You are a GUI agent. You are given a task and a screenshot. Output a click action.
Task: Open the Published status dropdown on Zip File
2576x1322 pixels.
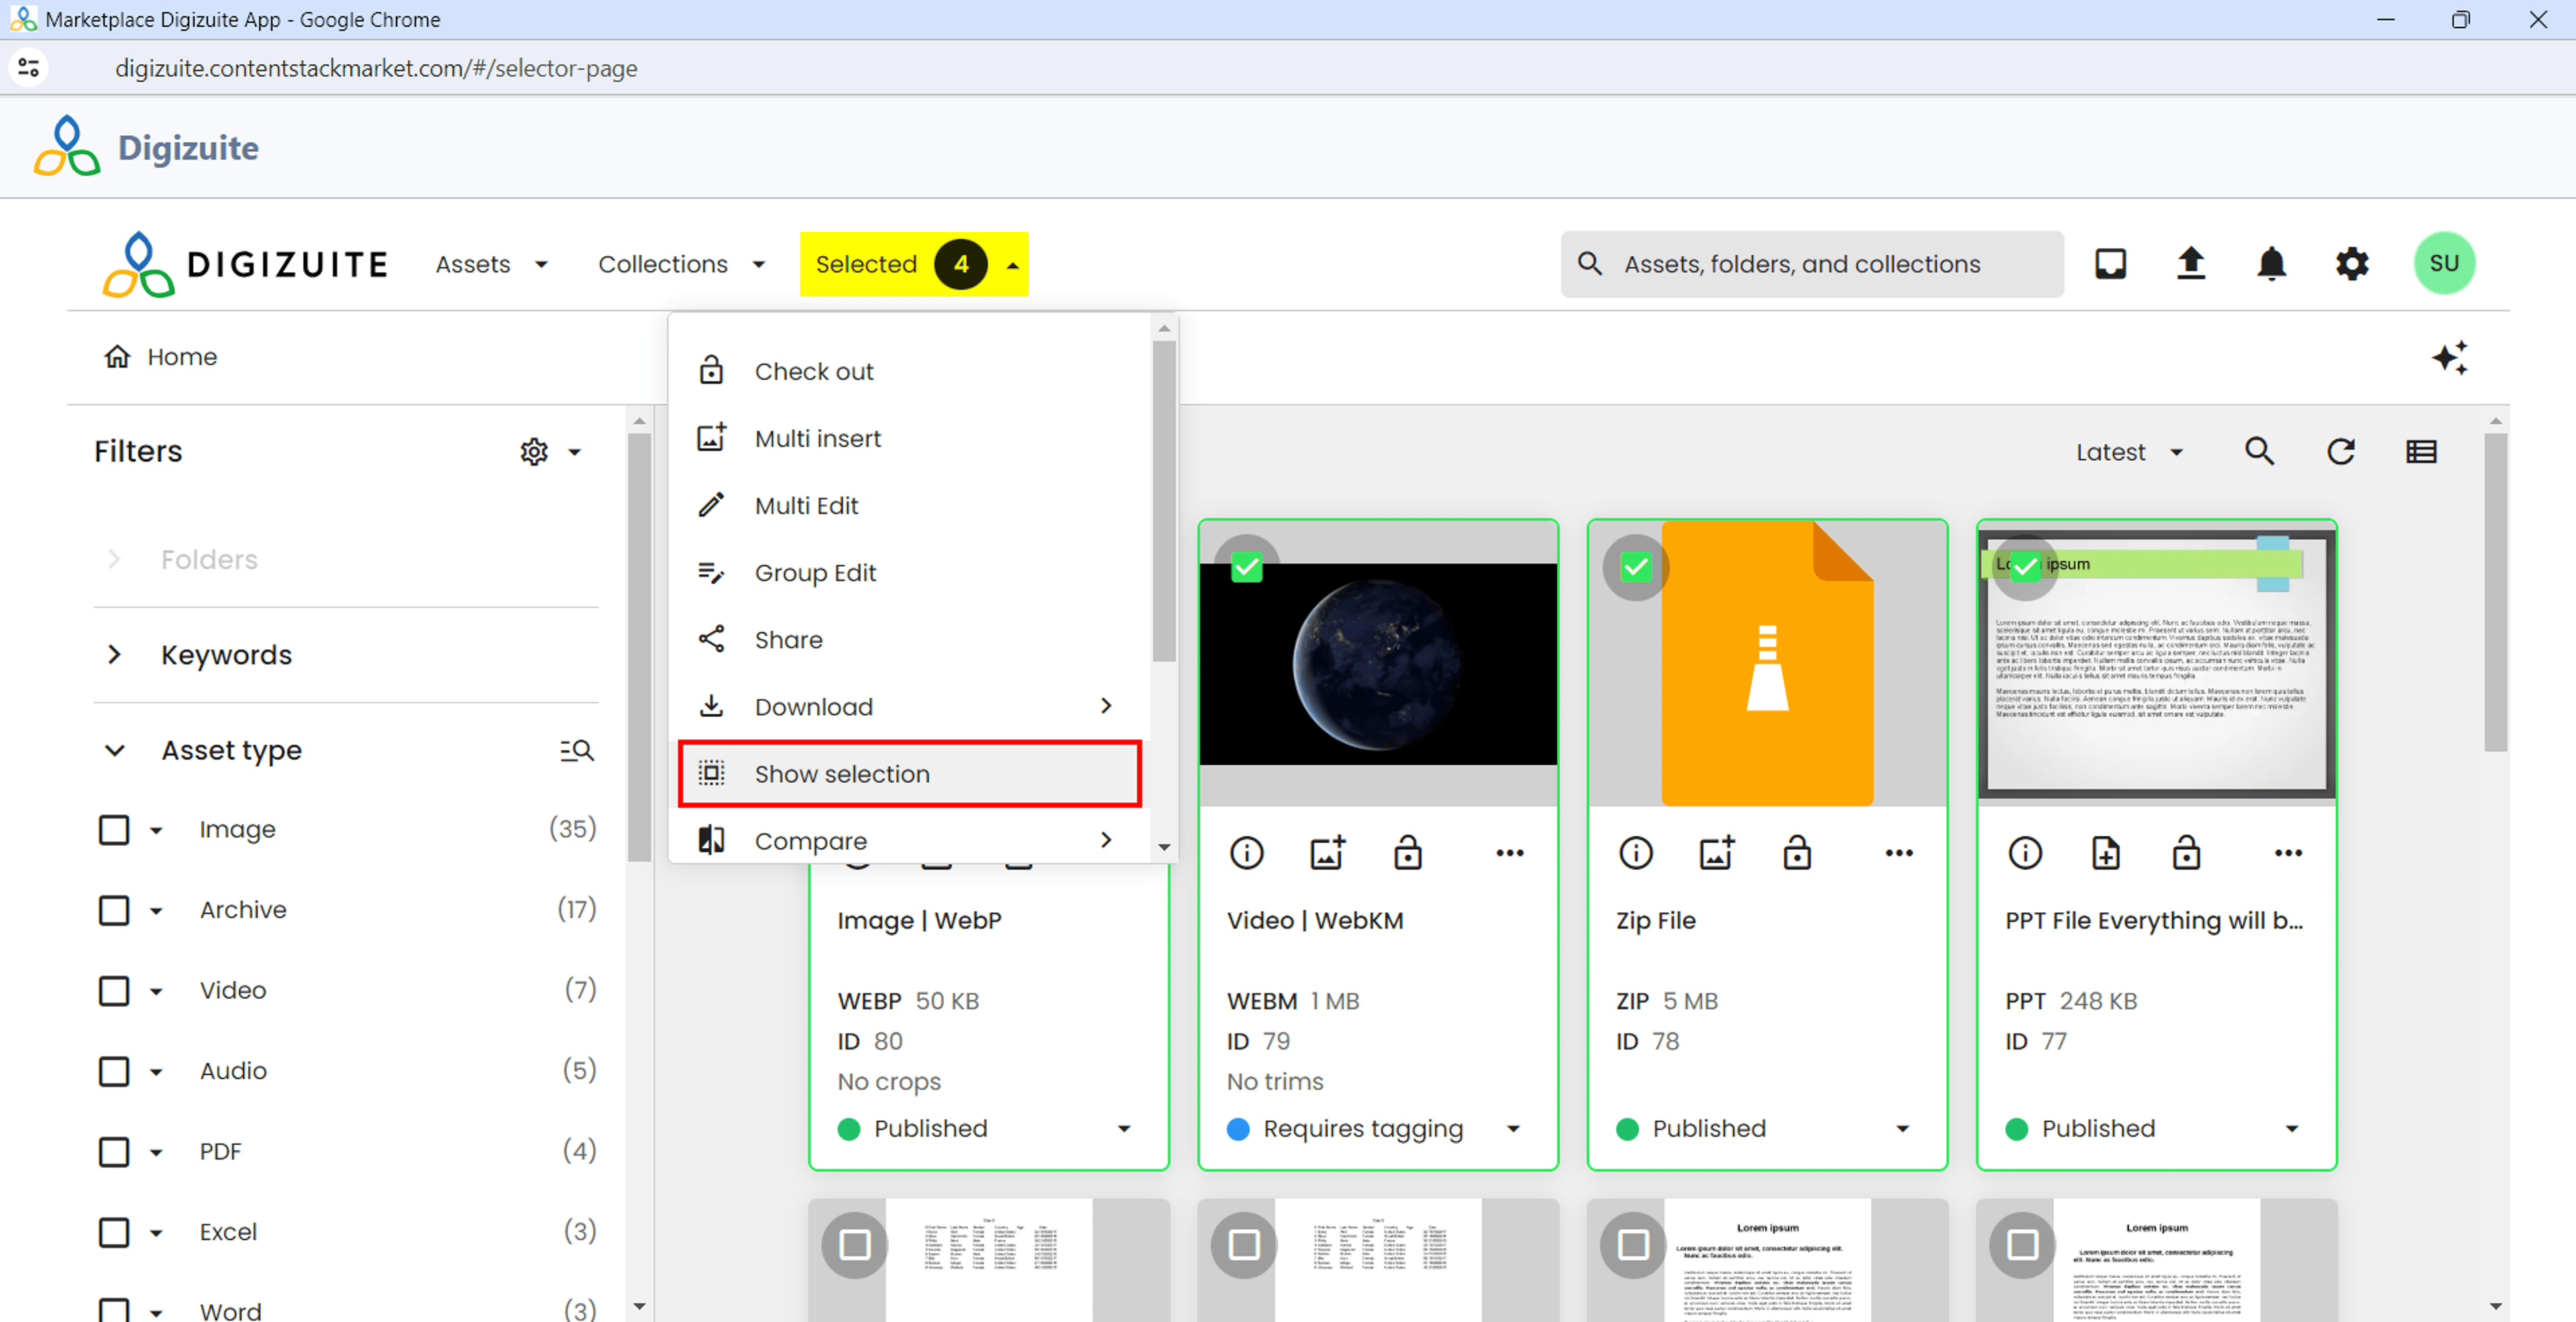[1902, 1128]
